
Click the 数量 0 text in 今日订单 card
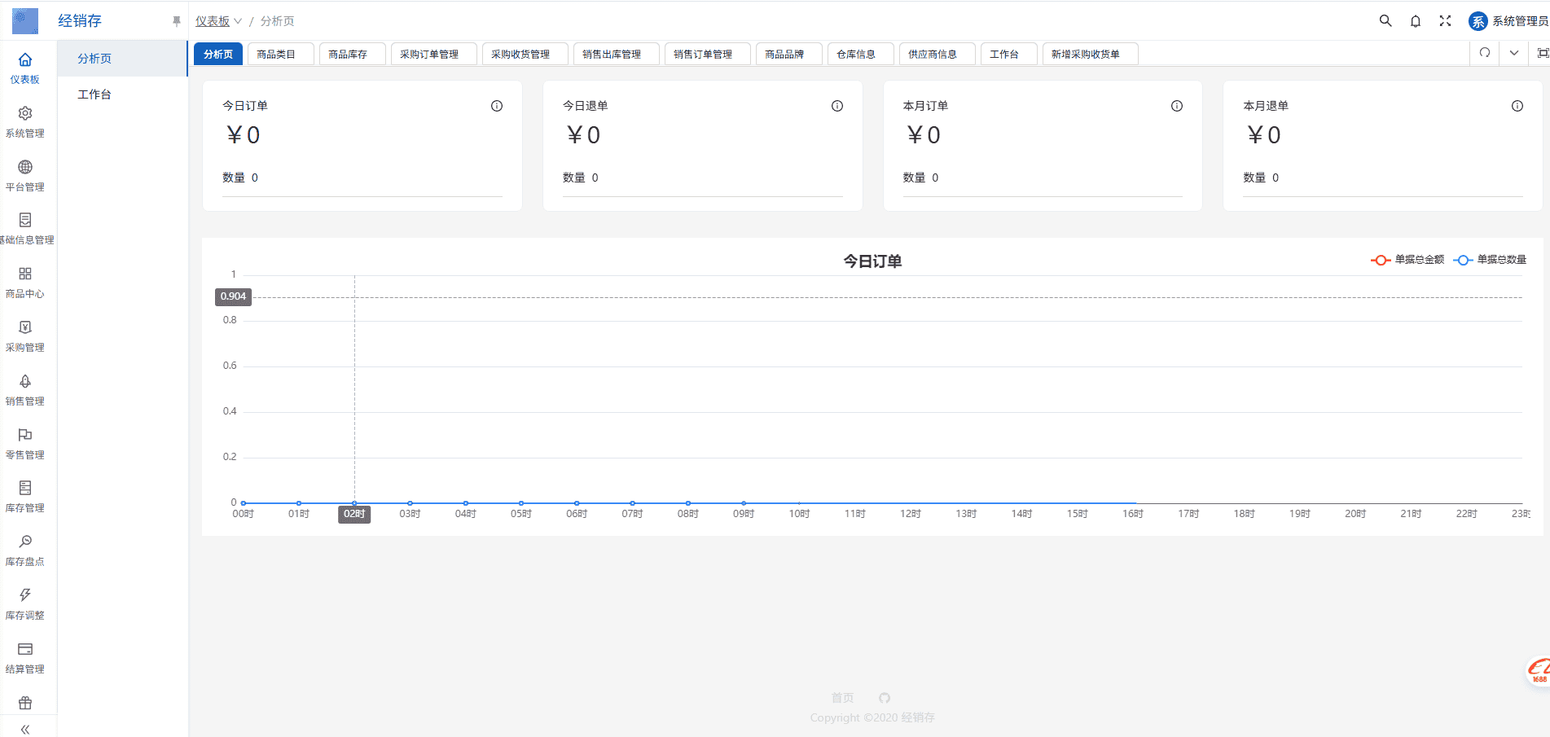(x=240, y=178)
